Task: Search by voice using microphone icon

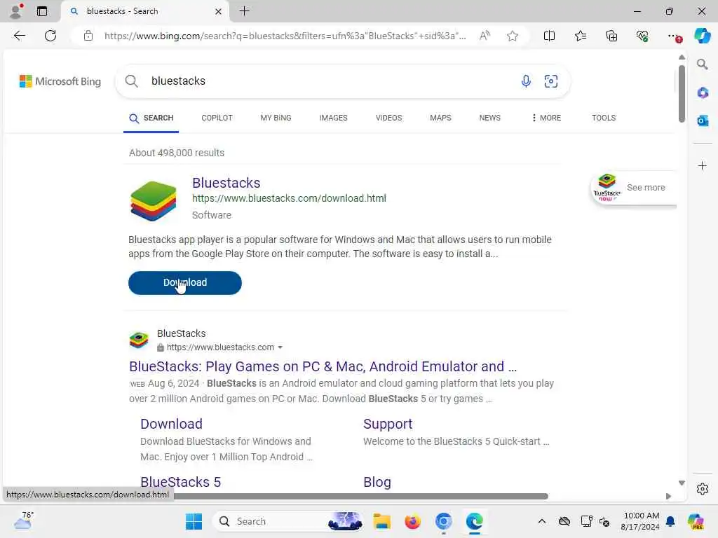Action: click(x=526, y=81)
